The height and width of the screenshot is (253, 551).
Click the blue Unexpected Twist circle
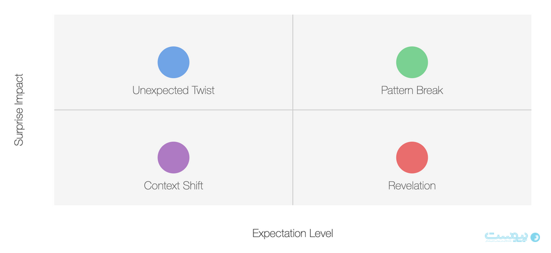174,62
